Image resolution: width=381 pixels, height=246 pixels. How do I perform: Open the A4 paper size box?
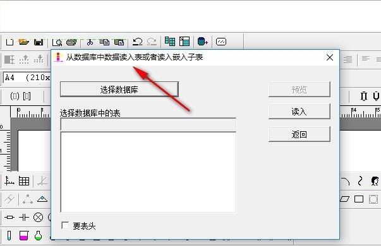pyautogui.click(x=27, y=78)
